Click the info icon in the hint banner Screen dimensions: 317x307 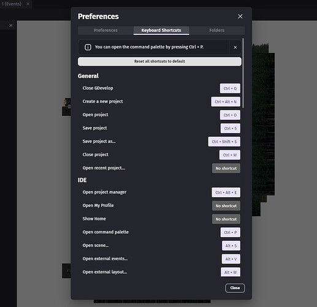(88, 47)
